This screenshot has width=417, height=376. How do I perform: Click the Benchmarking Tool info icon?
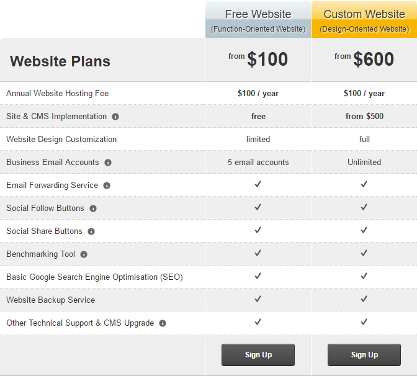click(x=84, y=254)
